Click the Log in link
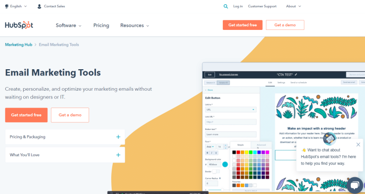This screenshot has height=194, width=365. coord(238,6)
